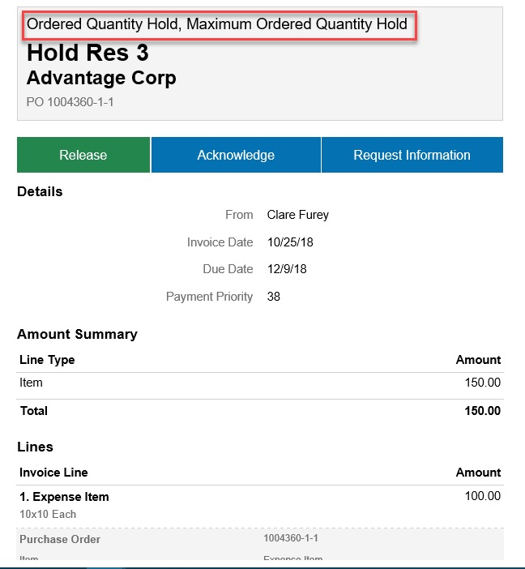Open the 1. Expense Item invoice line
Viewport: 525px width, 569px height.
64,497
